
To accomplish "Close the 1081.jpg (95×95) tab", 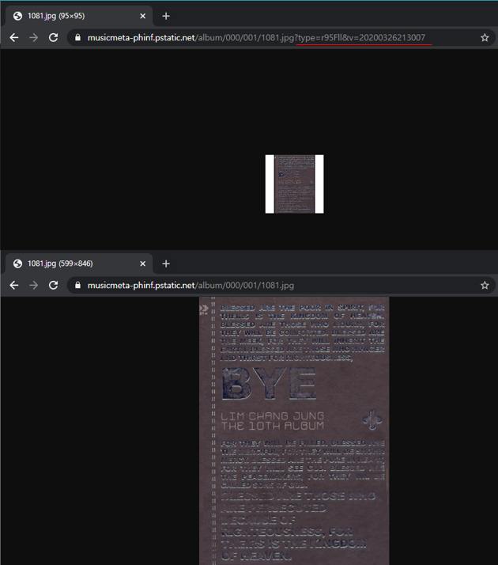I will [x=143, y=16].
